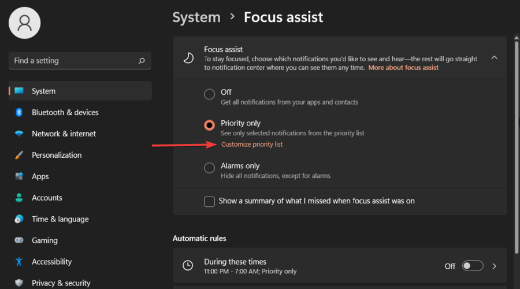Open the Customize priority list link

point(252,144)
